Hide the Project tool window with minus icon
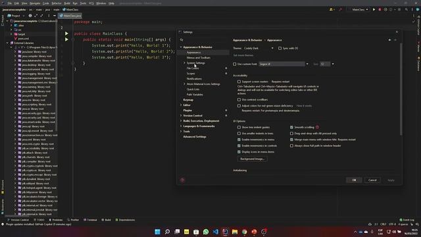This screenshot has width=421, height=237. tap(55, 16)
